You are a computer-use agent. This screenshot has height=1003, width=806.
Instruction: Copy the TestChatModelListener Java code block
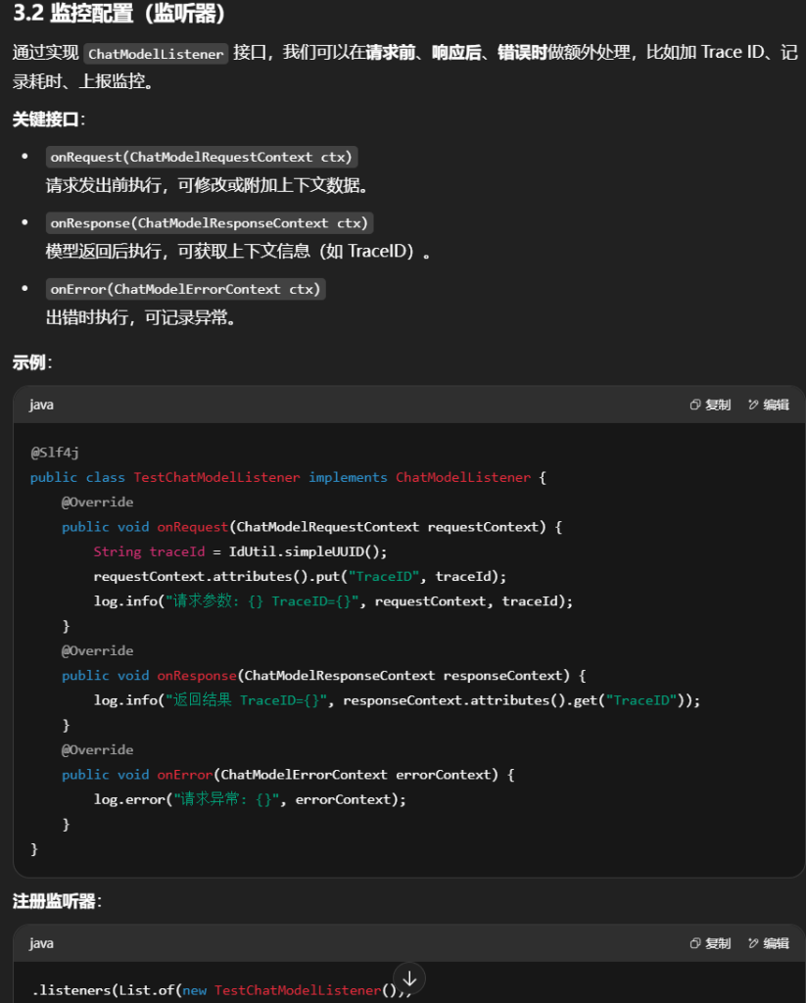click(710, 405)
